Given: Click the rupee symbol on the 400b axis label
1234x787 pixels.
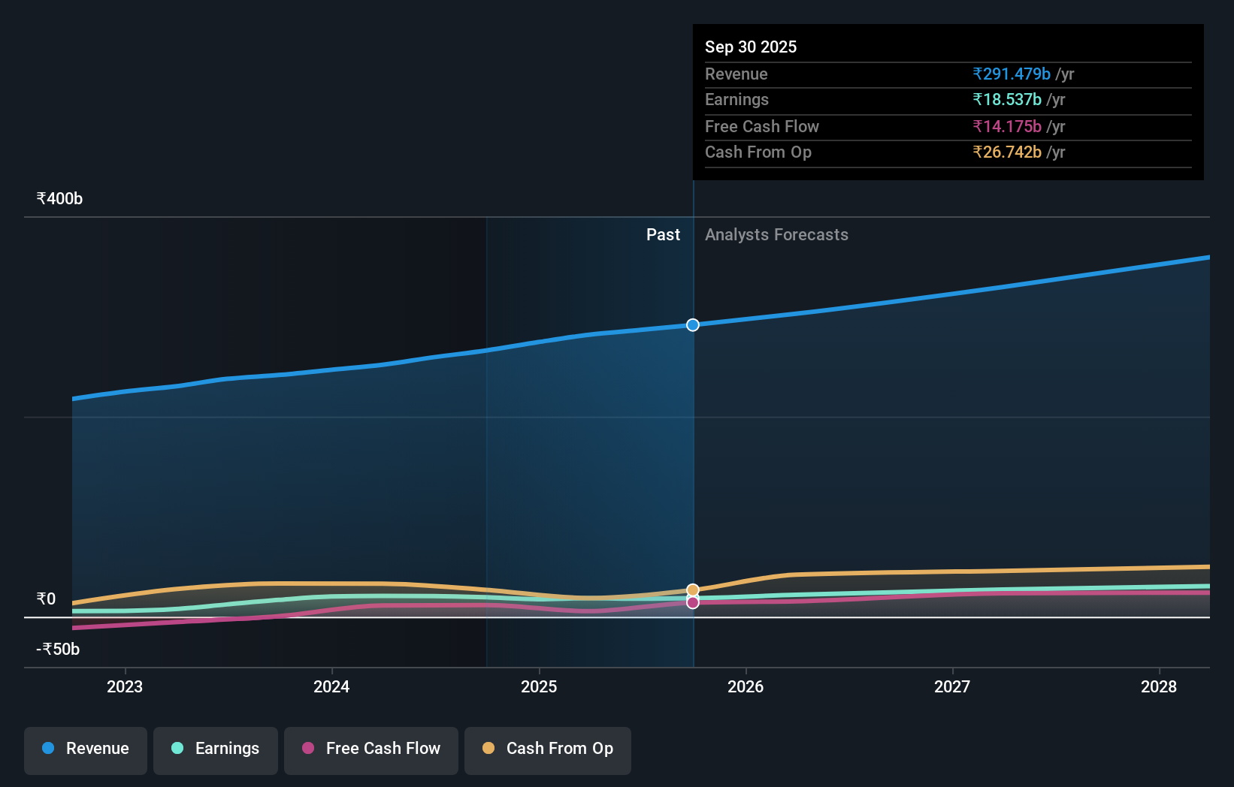Looking at the screenshot, I should tap(41, 198).
